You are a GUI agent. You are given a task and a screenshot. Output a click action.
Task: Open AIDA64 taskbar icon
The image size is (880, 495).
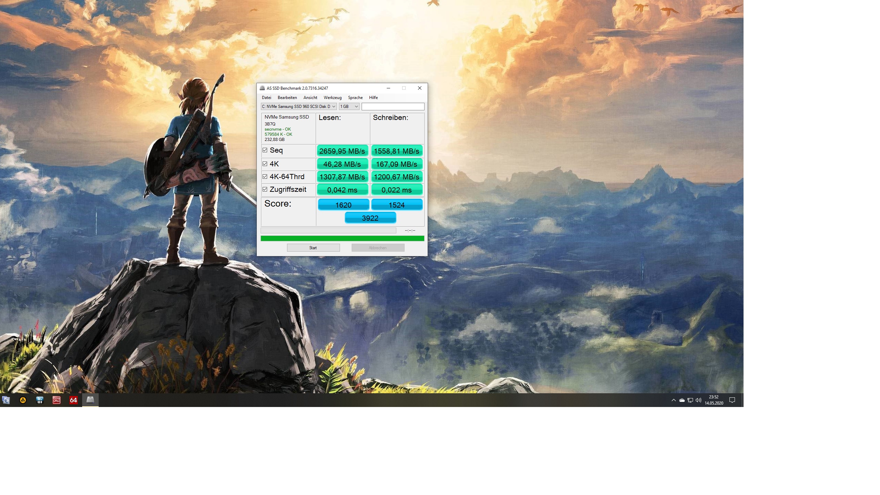(x=73, y=400)
